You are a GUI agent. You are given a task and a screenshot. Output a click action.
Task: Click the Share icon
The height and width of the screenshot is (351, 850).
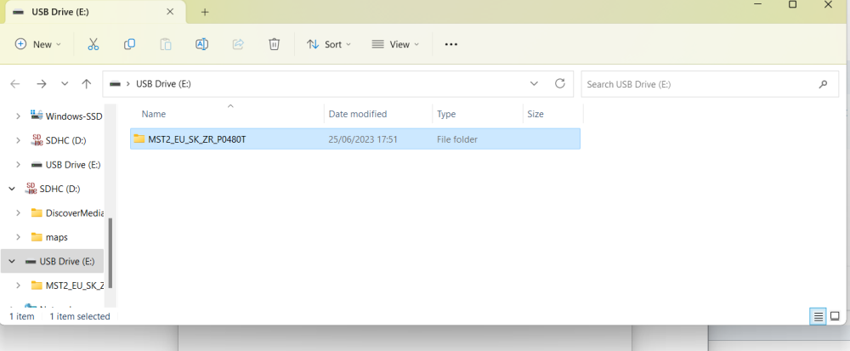tap(238, 44)
